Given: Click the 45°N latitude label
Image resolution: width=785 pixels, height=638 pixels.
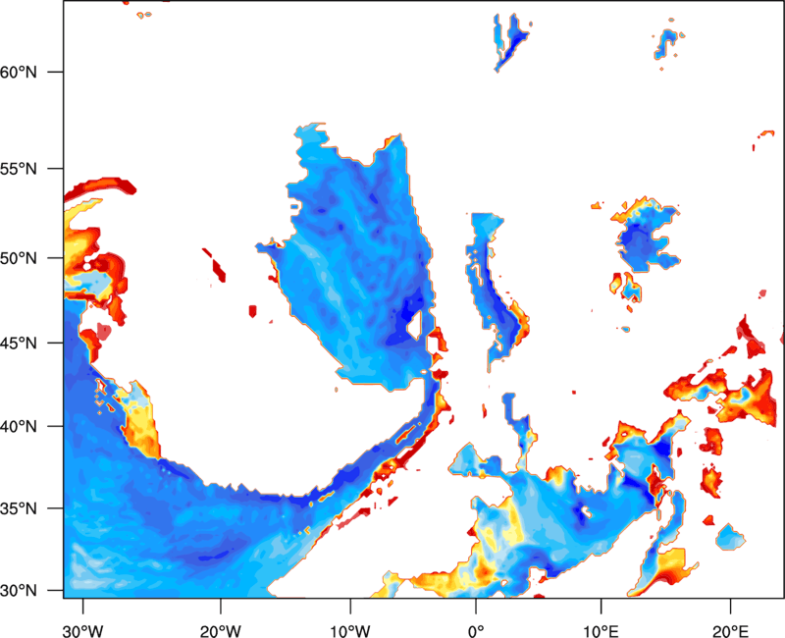Looking at the screenshot, I should point(19,344).
